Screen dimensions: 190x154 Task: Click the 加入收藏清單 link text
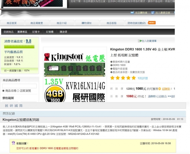(x=149, y=41)
